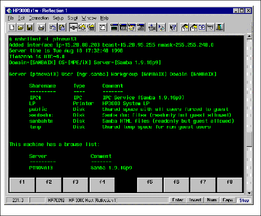This screenshot has height=216, width=261.
Task: Clear the display using the blank page icon
Action: 103,27
